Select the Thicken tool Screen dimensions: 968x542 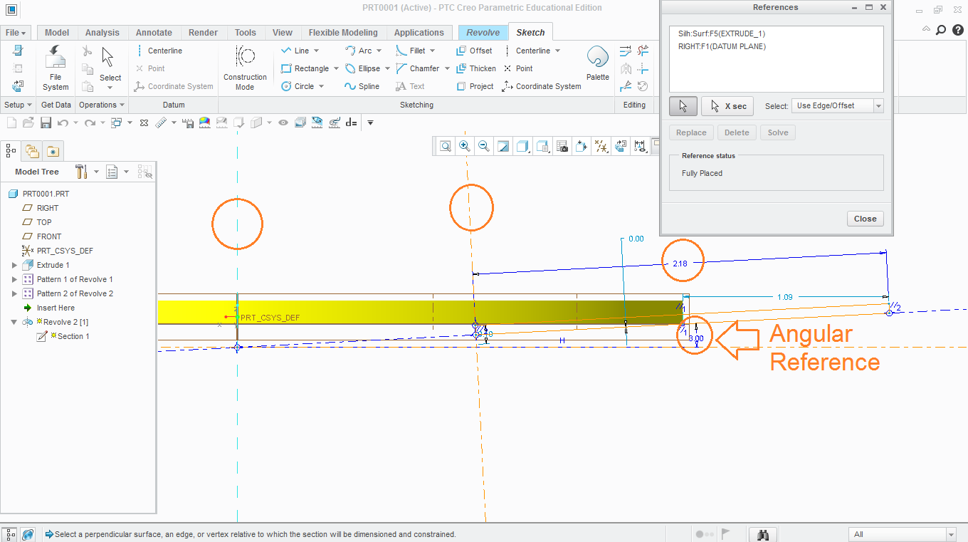tap(476, 68)
